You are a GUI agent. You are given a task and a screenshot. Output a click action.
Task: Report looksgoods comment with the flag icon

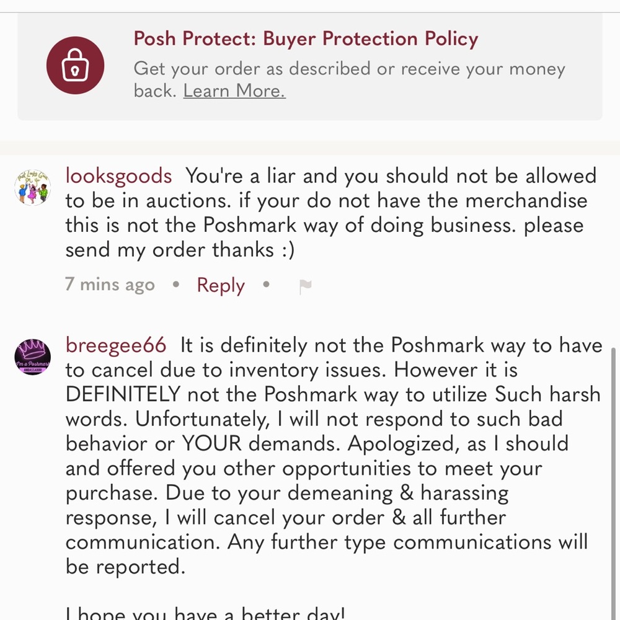305,286
